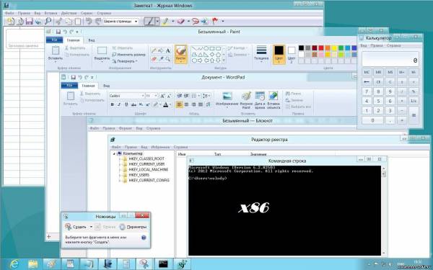Toggle italic formatting in WordPad
This screenshot has width=433, height=270.
pyautogui.click(x=119, y=104)
